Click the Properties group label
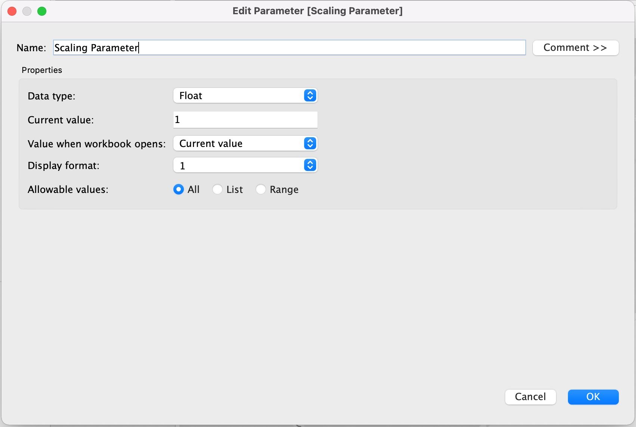The image size is (636, 427). point(42,70)
